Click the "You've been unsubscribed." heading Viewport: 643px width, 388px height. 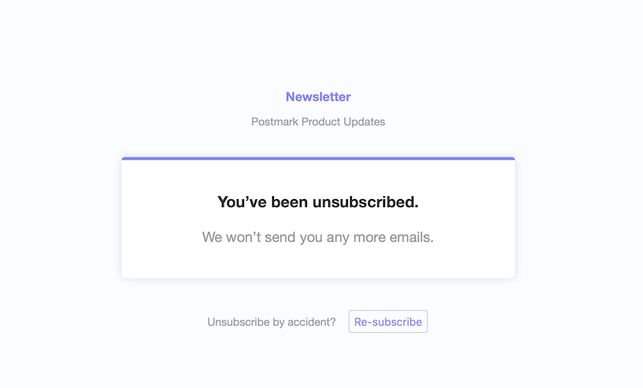318,202
